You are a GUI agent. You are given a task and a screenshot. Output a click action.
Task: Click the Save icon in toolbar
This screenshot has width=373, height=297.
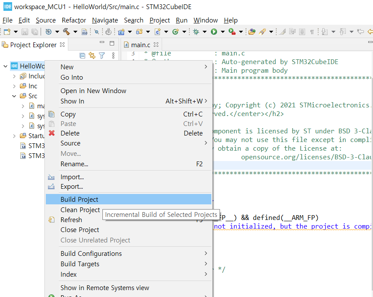pos(25,32)
